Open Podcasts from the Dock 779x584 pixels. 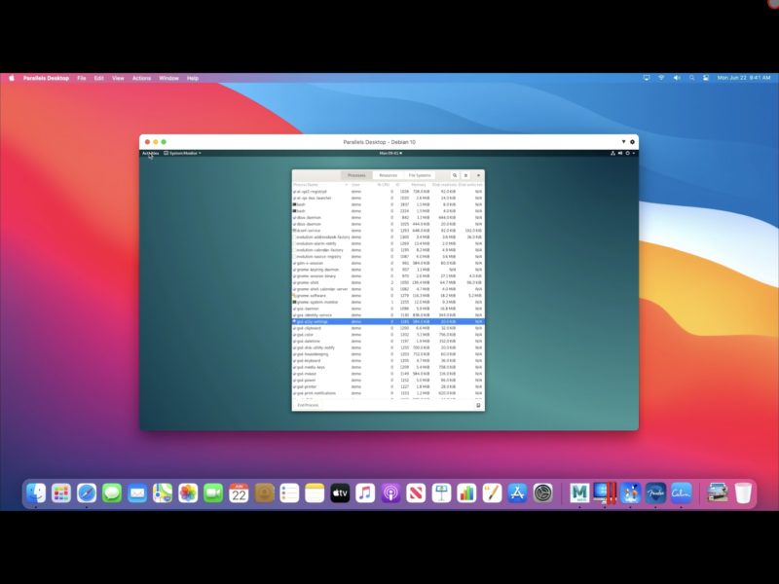390,493
